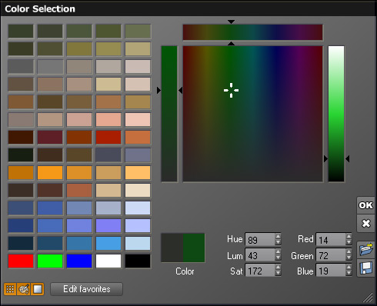Screen dimensions: 377x306
Task: Decrease Sat with the down stepper arrow
Action: click(x=278, y=273)
